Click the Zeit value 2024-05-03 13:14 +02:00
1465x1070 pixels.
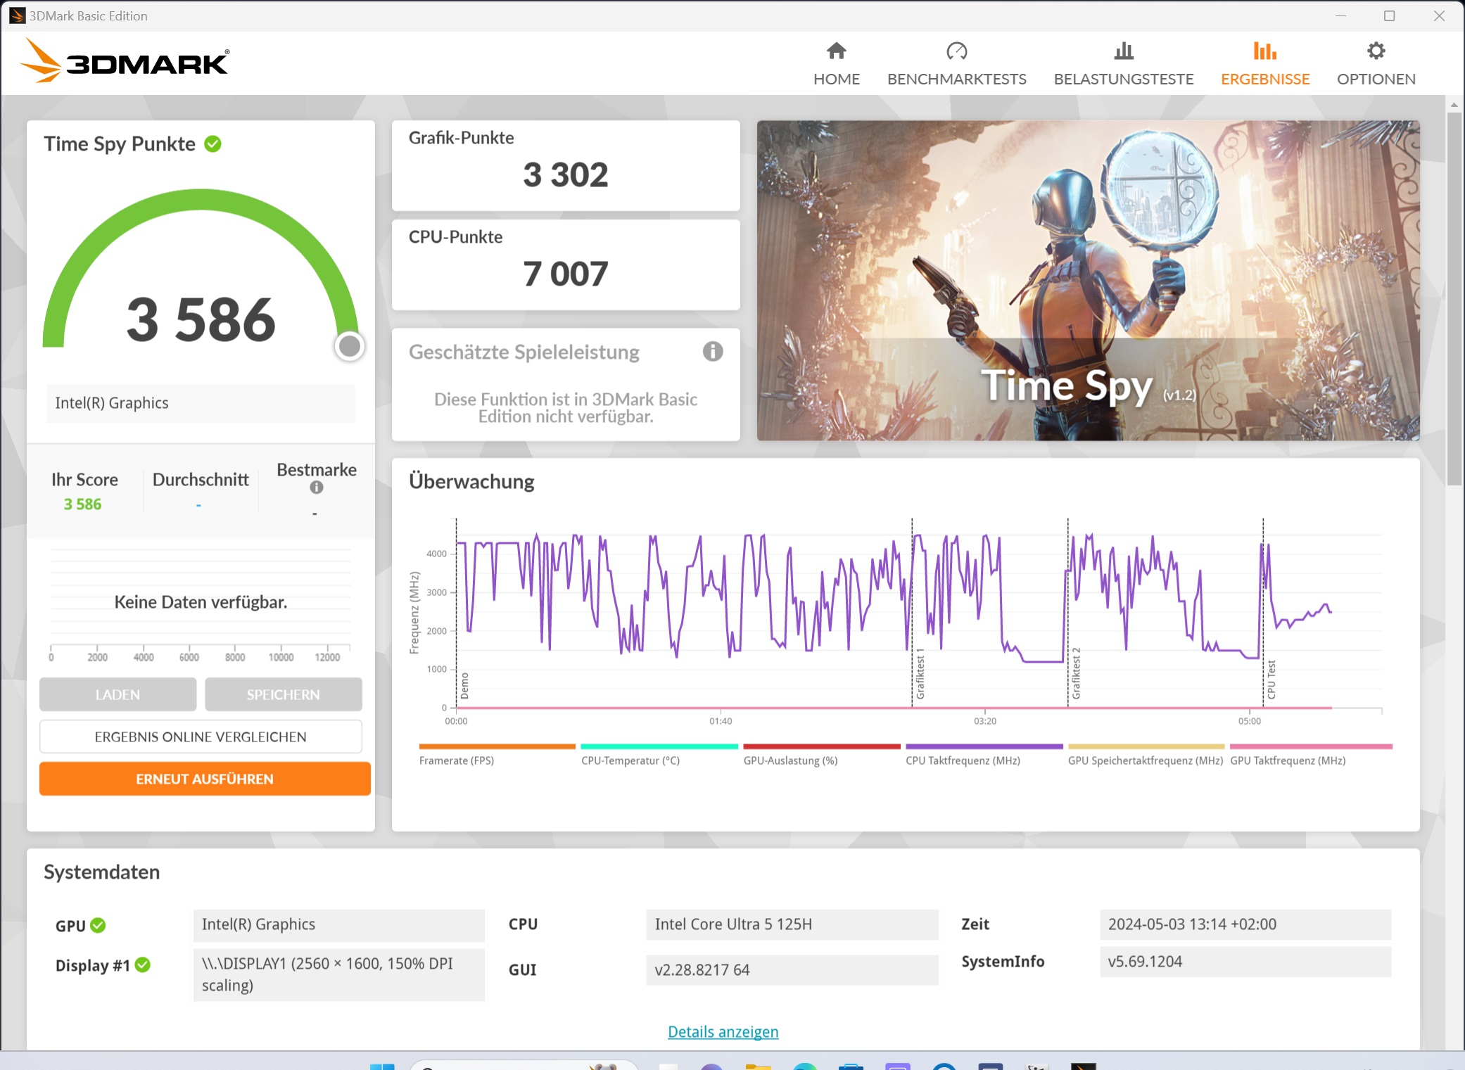coord(1245,924)
